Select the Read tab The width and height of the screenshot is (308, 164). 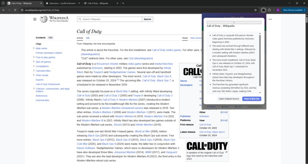pyautogui.click(x=185, y=38)
